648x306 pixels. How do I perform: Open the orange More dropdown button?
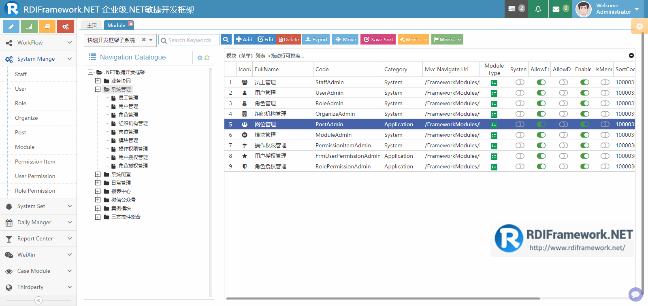pos(414,39)
